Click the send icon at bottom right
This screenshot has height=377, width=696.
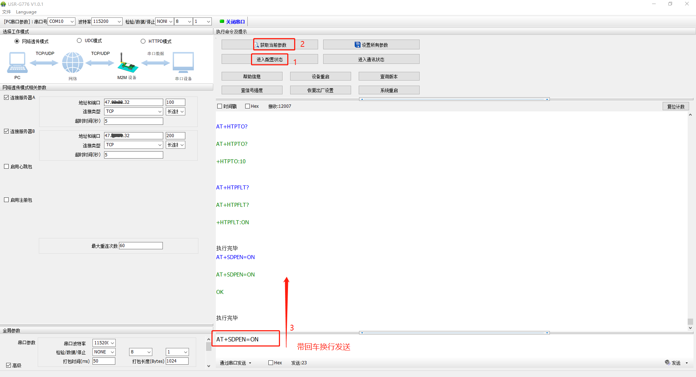coord(667,362)
